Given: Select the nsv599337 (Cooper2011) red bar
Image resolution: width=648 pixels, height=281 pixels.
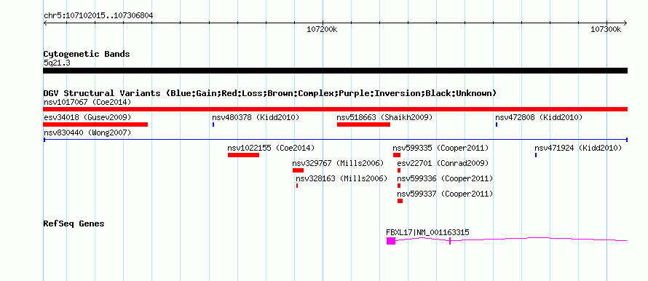Looking at the screenshot, I should 400,201.
